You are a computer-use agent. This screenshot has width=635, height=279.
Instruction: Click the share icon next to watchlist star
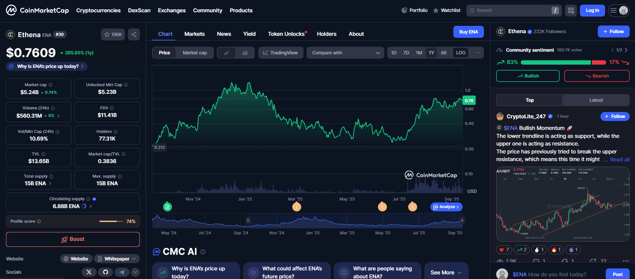134,34
